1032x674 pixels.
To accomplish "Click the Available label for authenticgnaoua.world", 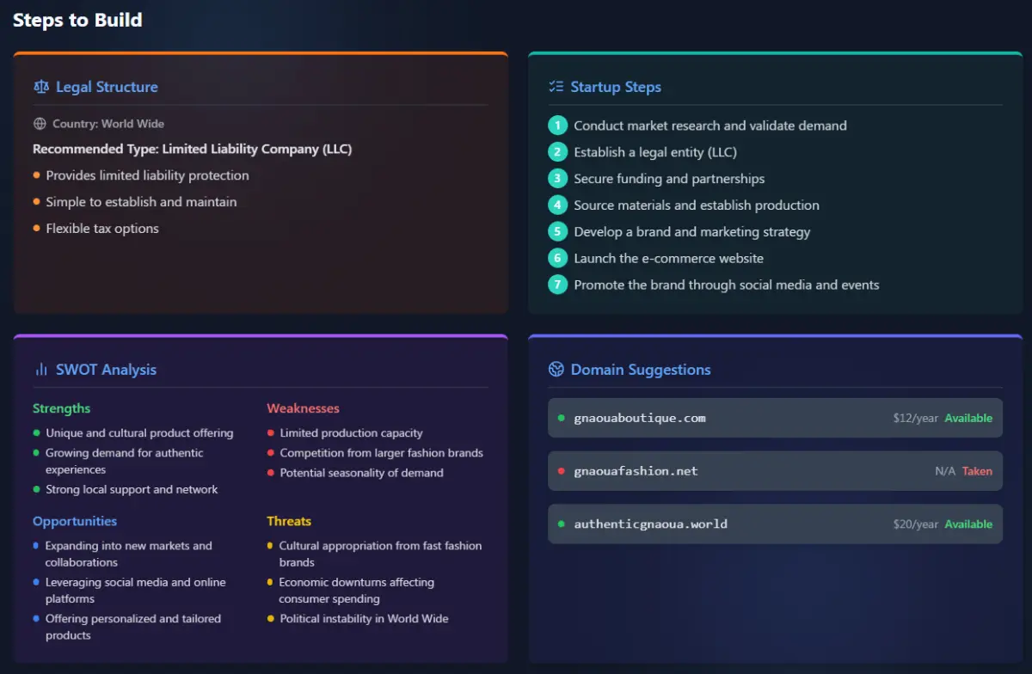I will 968,524.
